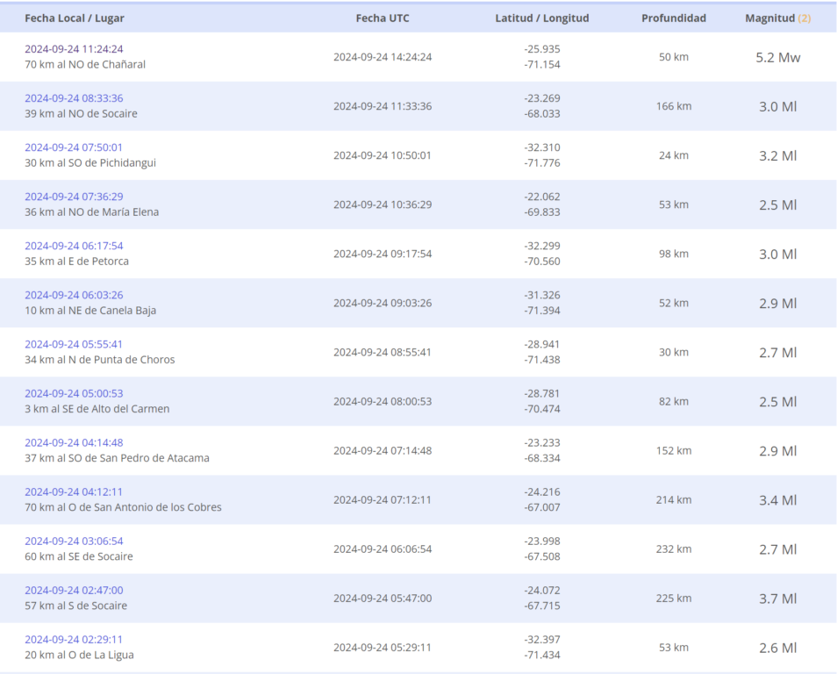This screenshot has height=674, width=837.
Task: Open the 08:33:36 earthquake near Socaire
Action: [x=74, y=98]
